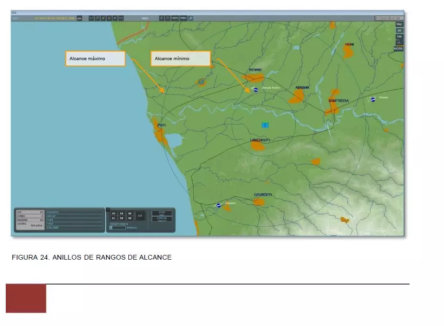Click the >MAX< zoom button

coord(184,18)
